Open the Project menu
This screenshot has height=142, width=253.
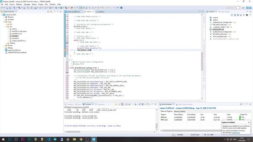pos(41,4)
